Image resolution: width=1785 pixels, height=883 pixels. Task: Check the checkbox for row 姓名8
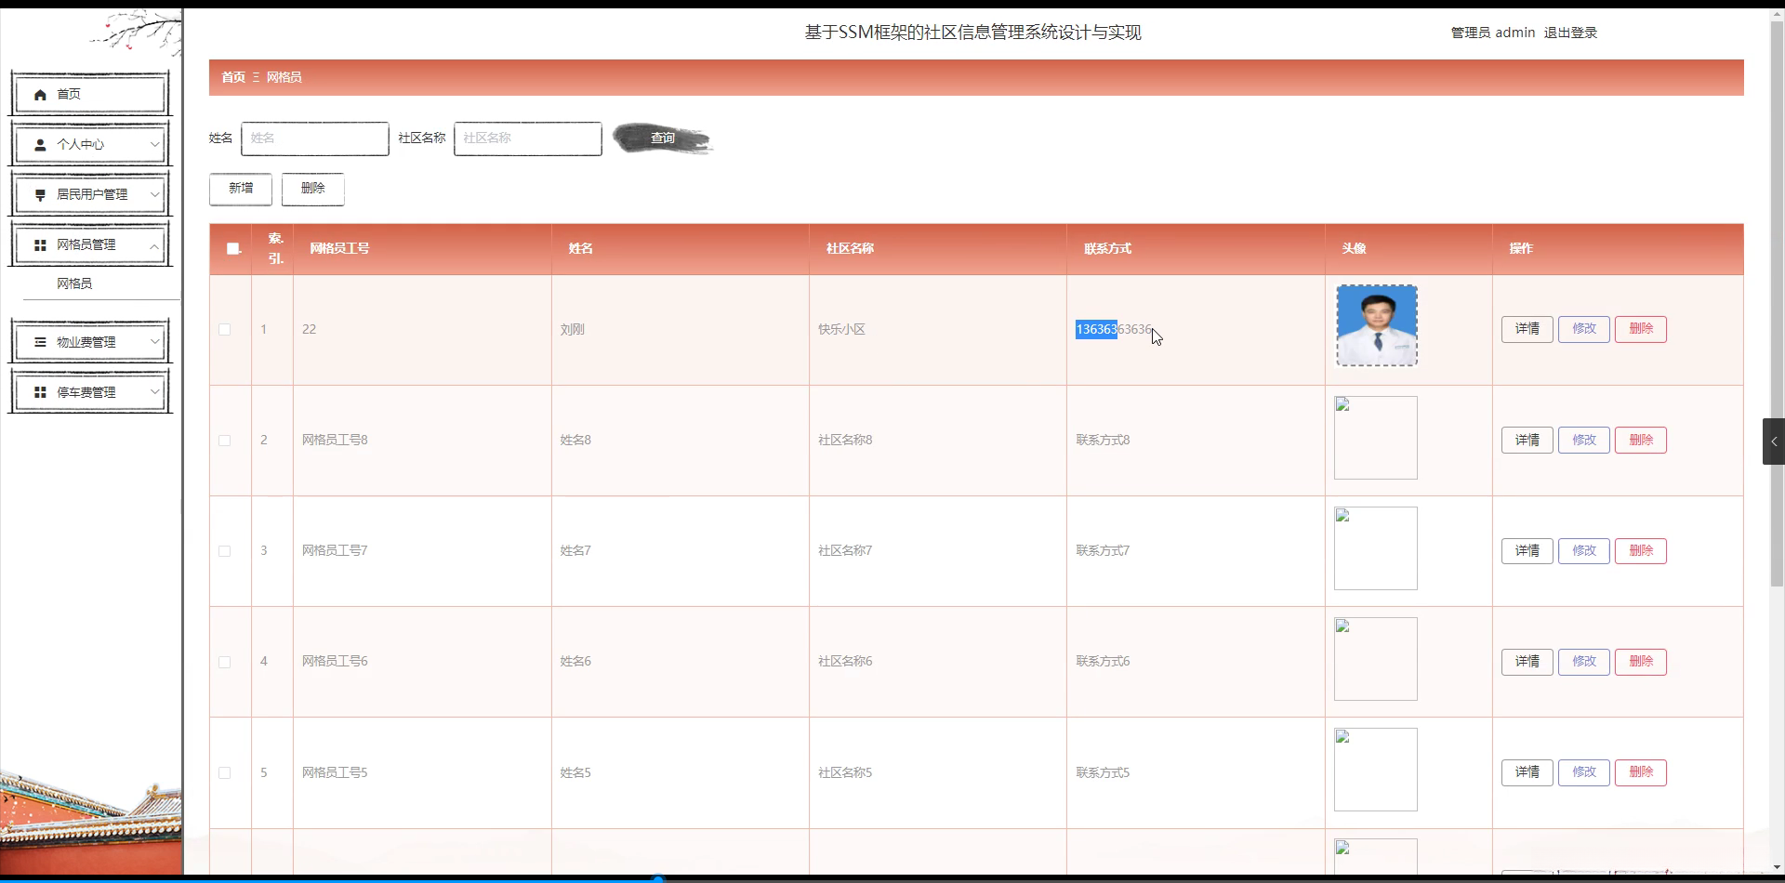pyautogui.click(x=224, y=441)
